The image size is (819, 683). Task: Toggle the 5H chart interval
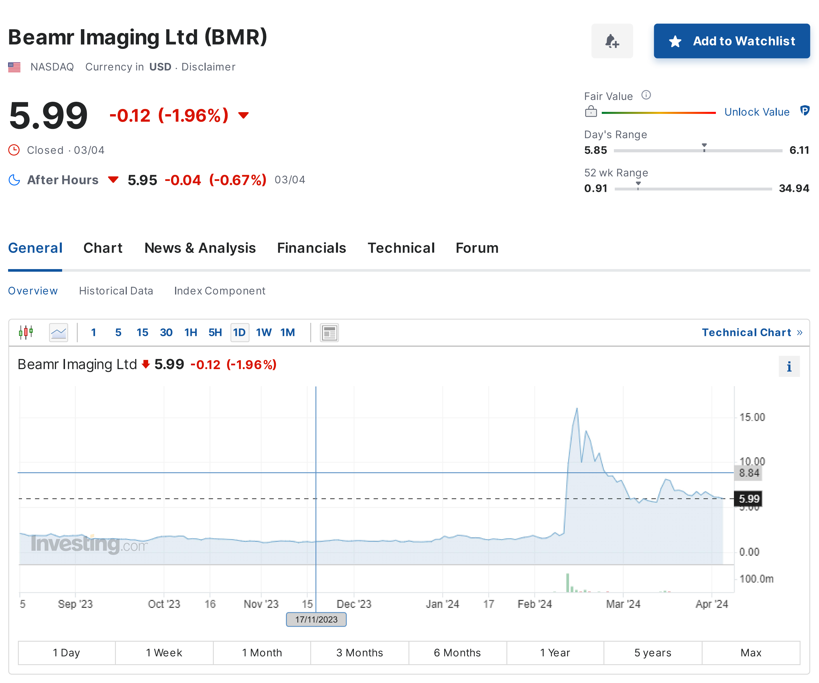pos(215,332)
